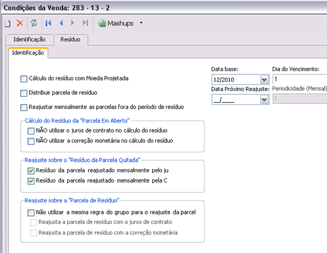Viewport: 327px width, 253px height.
Task: Select the inner orange Identificação tab
Action: [x=28, y=53]
